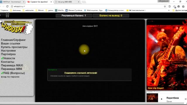
Task: Close the kak.png tab
Action: [x=79, y=2]
